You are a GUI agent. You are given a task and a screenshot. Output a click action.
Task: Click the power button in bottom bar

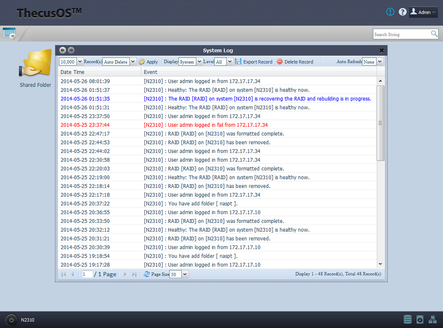(11, 320)
